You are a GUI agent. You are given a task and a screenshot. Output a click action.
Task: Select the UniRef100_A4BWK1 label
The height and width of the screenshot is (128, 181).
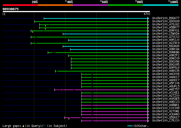point(166,105)
